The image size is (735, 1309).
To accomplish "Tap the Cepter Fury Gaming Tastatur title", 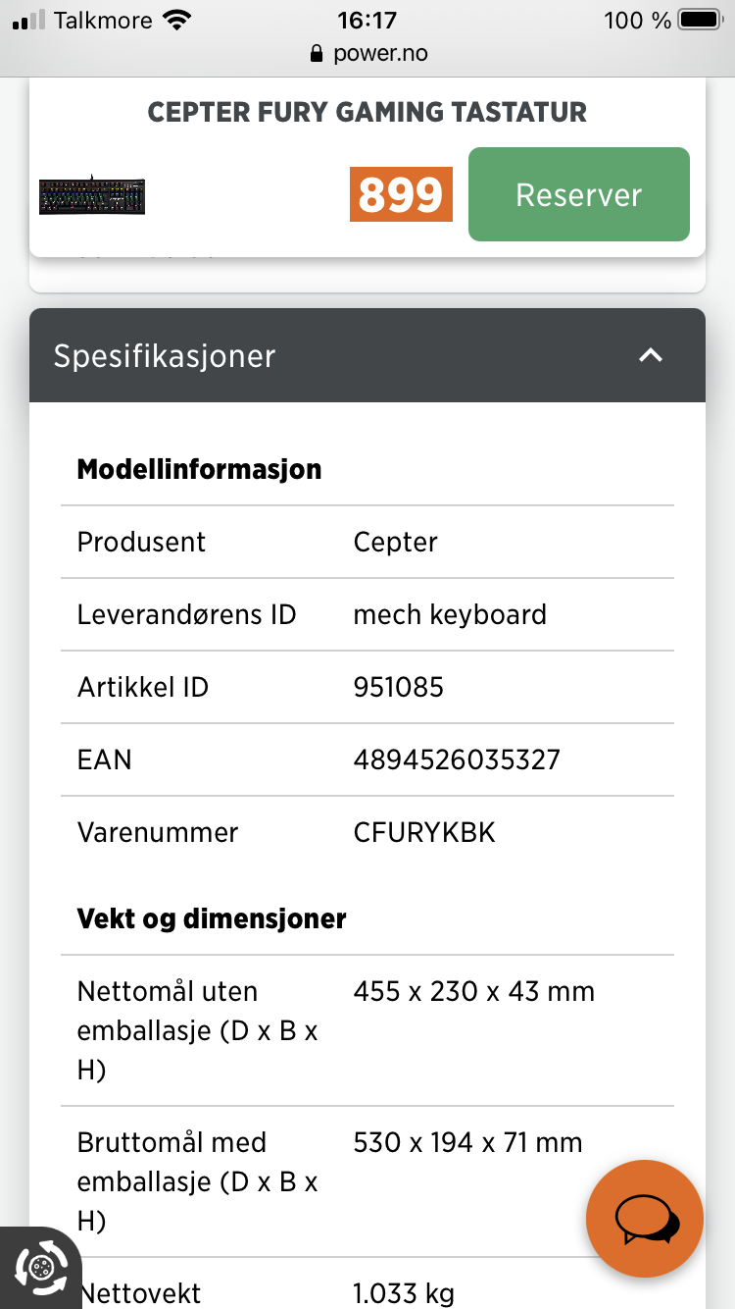I will pyautogui.click(x=367, y=112).
